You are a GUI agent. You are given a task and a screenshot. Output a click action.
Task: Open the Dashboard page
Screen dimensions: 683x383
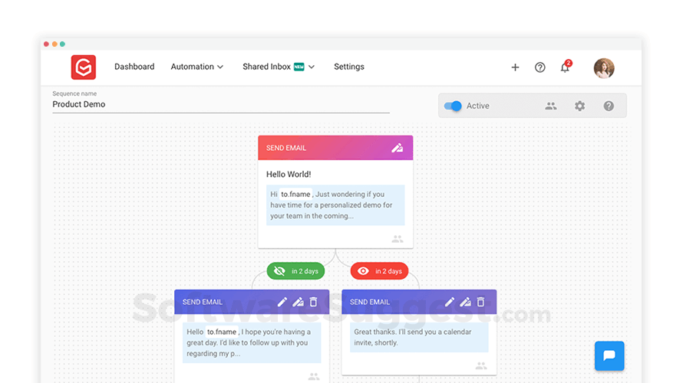click(134, 67)
